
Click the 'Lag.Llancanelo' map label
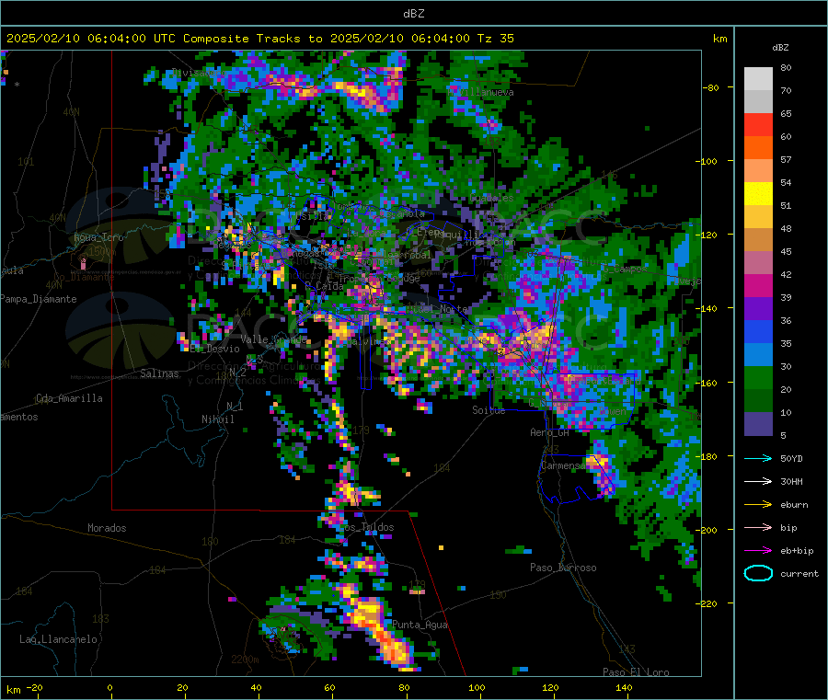(58, 639)
